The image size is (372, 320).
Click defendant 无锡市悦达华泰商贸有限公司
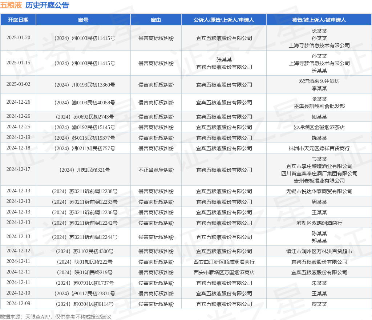point(319,191)
